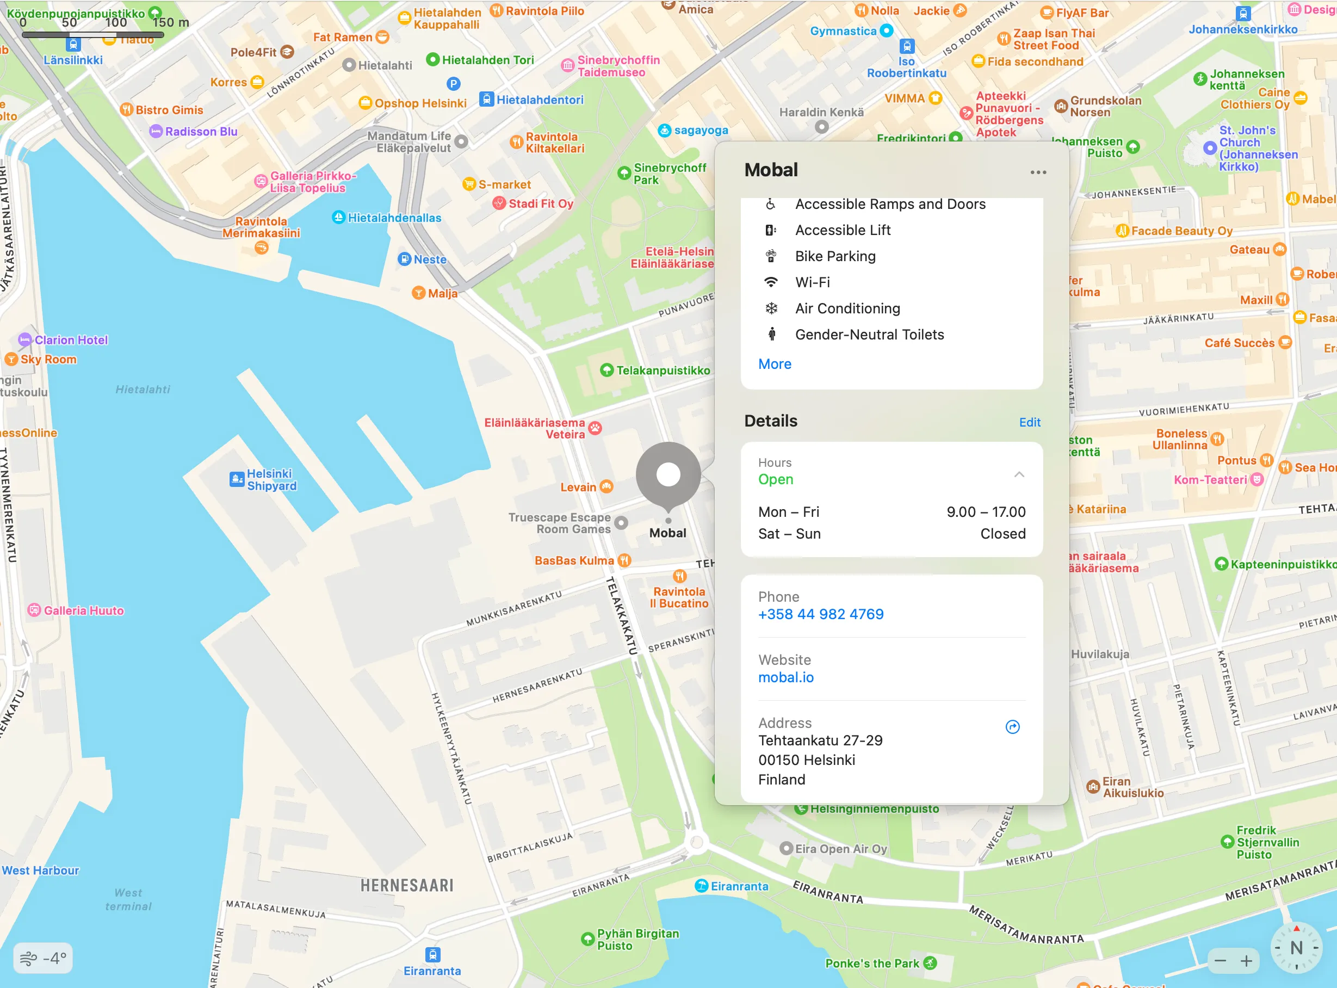Click Edit next to Details

1029,422
